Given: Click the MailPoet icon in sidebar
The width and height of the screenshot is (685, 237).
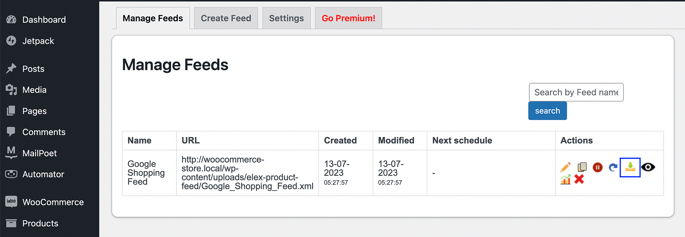Looking at the screenshot, I should (11, 153).
